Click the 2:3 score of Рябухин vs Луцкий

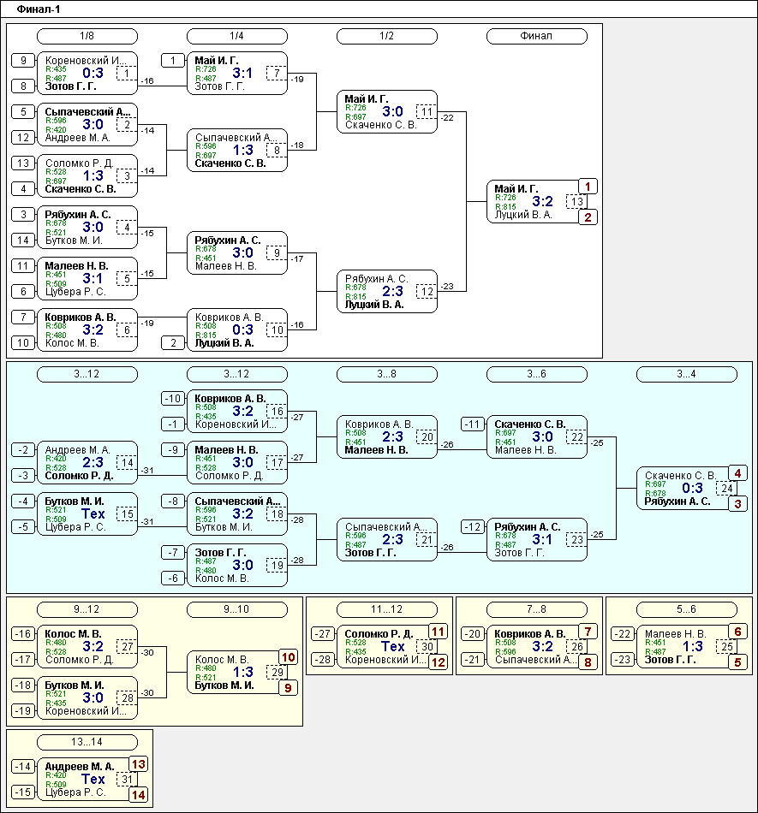pos(393,291)
